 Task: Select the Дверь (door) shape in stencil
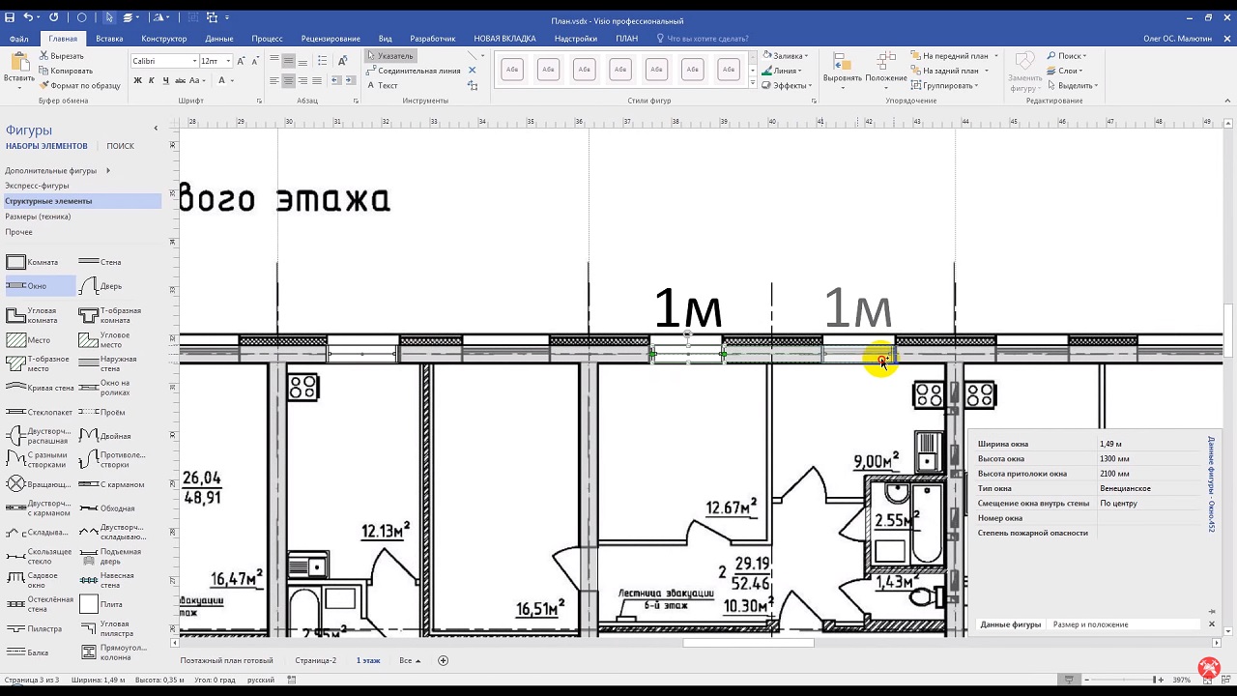[x=100, y=286]
